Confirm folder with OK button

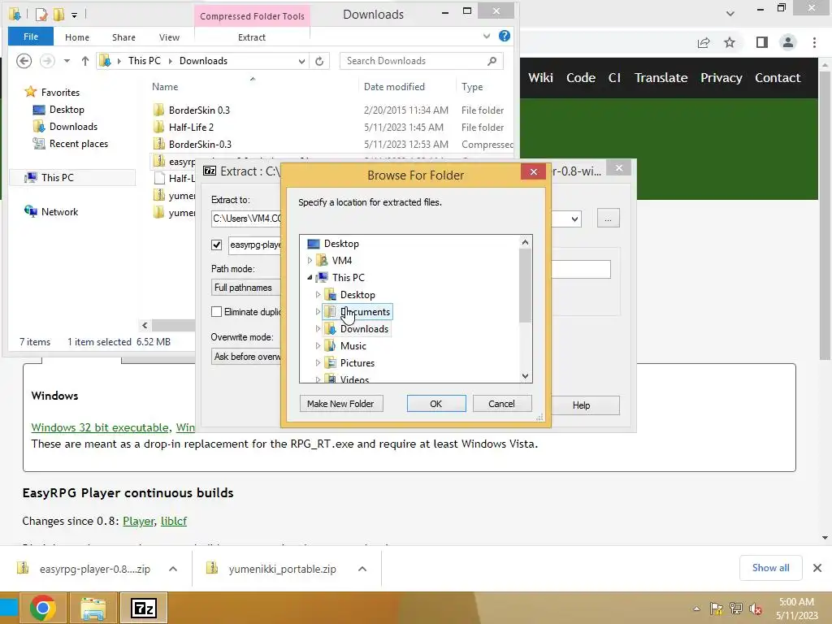[436, 404]
